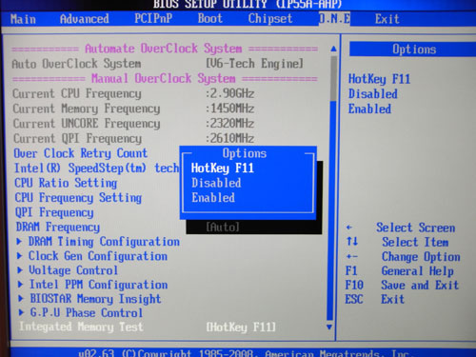
Task: Select DRAM Frequency setting
Action: coord(58,227)
